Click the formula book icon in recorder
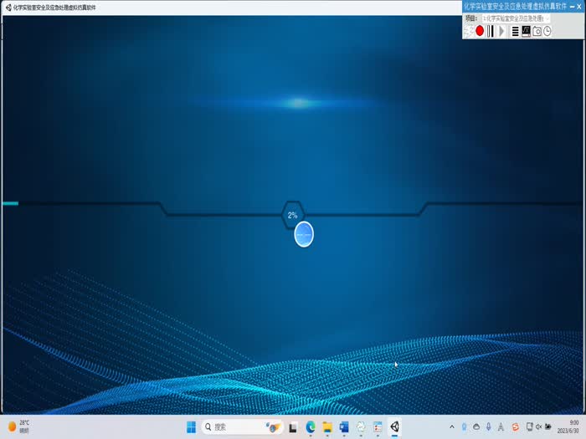Viewport: 586px width, 439px height. pos(526,31)
